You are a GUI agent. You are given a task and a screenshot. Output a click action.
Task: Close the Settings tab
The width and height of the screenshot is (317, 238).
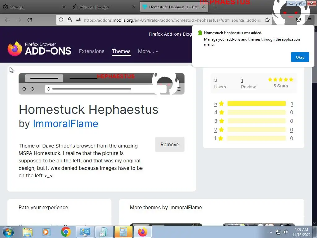(64, 7)
